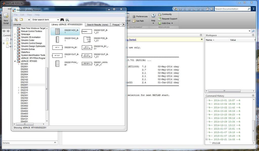Click the open folder icon in Library Browser
This screenshot has height=151, width=259.
click(x=21, y=20)
